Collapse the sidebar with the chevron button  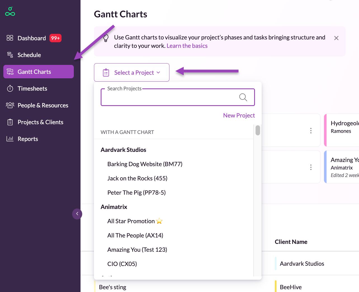[77, 214]
